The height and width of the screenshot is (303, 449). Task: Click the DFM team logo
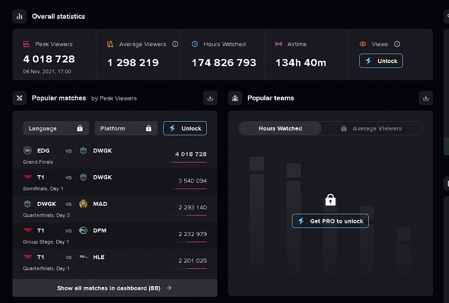[84, 230]
